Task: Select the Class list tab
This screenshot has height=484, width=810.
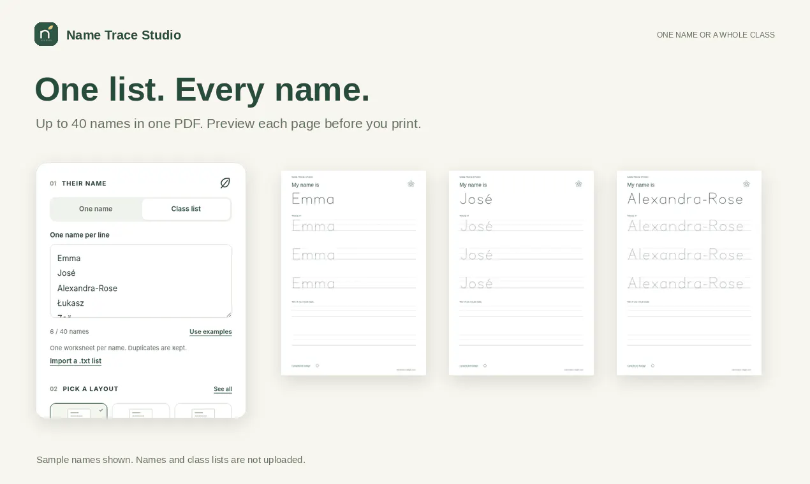Action: coord(186,209)
